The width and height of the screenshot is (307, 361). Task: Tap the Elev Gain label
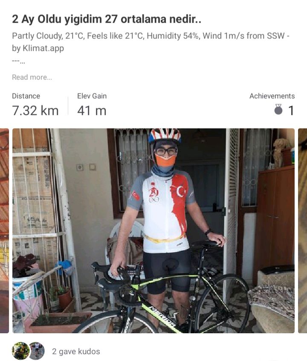point(92,96)
